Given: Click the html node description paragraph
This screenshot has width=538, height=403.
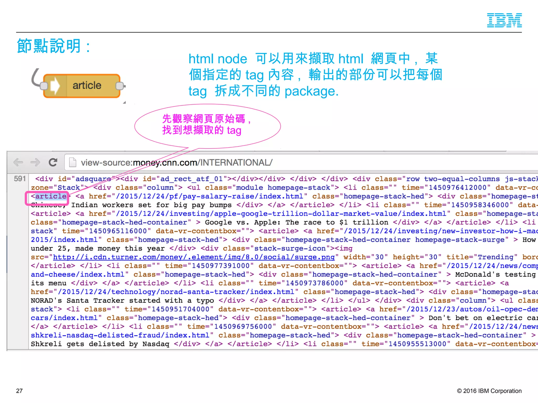Looking at the screenshot, I should [315, 75].
